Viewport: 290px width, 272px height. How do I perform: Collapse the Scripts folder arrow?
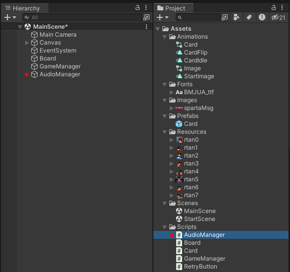pos(165,227)
